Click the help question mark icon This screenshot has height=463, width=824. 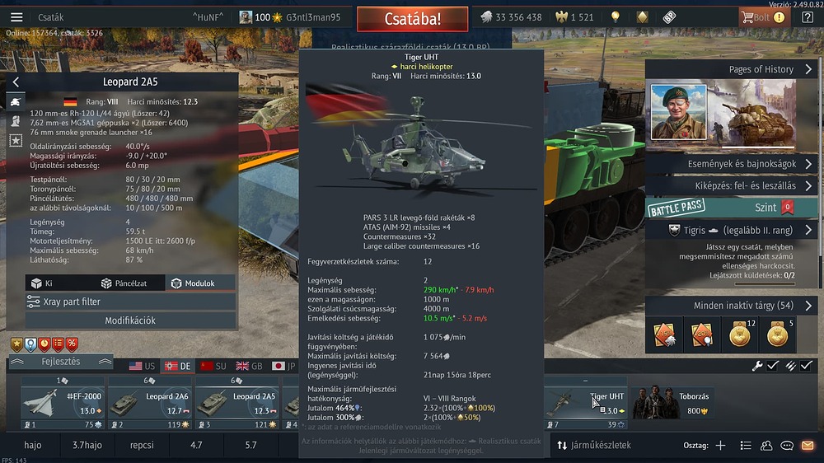(x=808, y=17)
